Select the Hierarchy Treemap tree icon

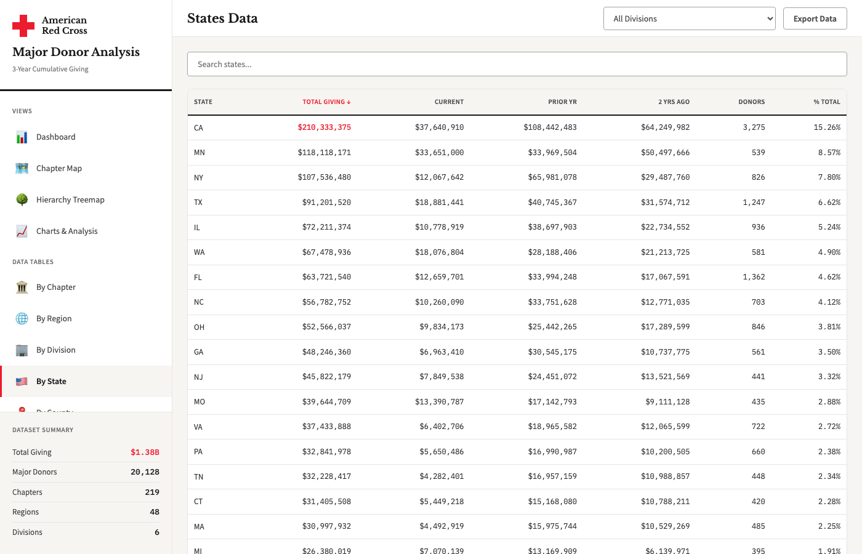point(22,200)
